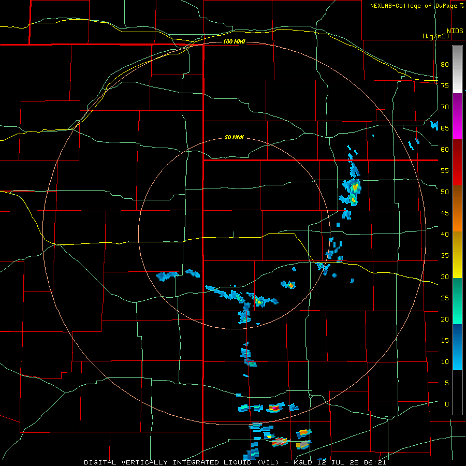Select the 55 value on the scale
Image resolution: width=466 pixels, height=466 pixels.
pyautogui.click(x=445, y=171)
